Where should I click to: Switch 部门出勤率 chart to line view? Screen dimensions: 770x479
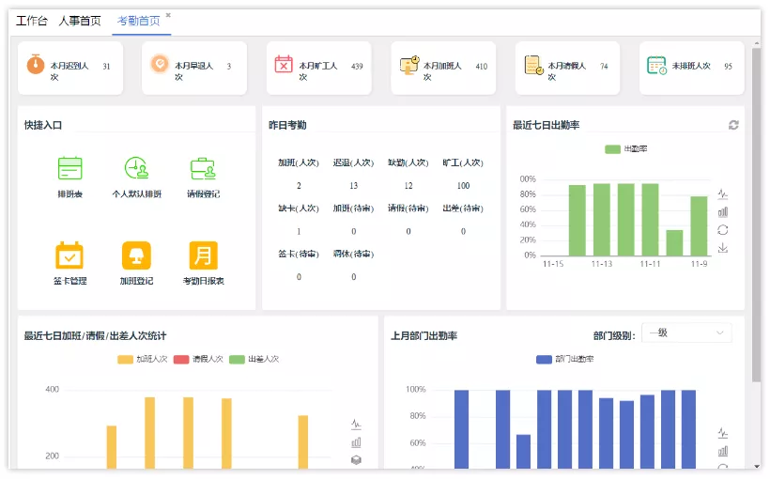pyautogui.click(x=723, y=433)
